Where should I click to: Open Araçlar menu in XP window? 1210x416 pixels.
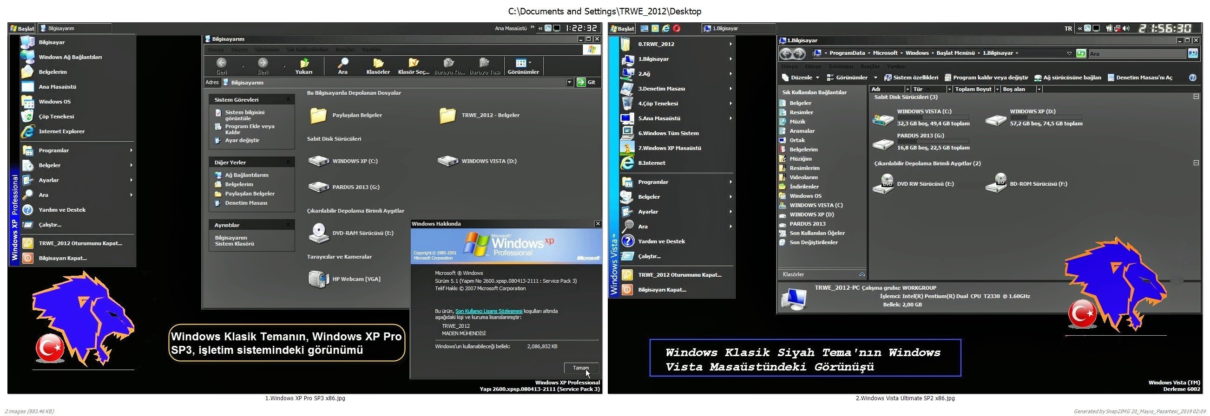point(345,50)
